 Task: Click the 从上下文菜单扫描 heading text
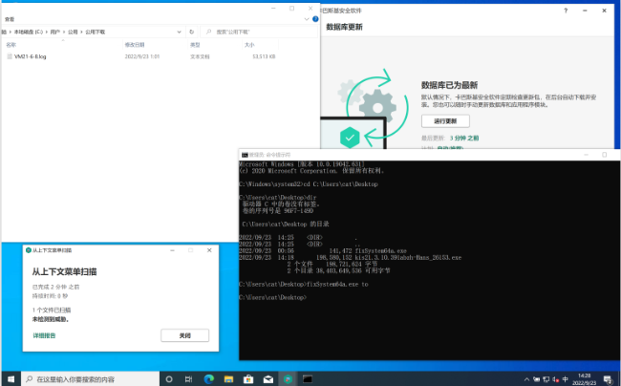click(65, 271)
